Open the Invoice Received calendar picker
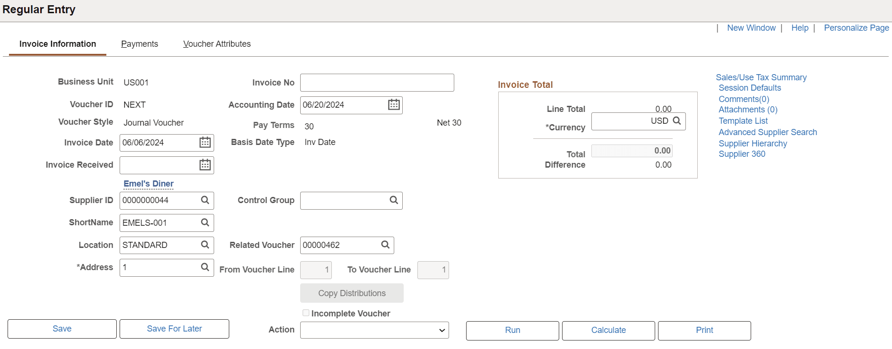892x349 pixels. click(x=205, y=165)
